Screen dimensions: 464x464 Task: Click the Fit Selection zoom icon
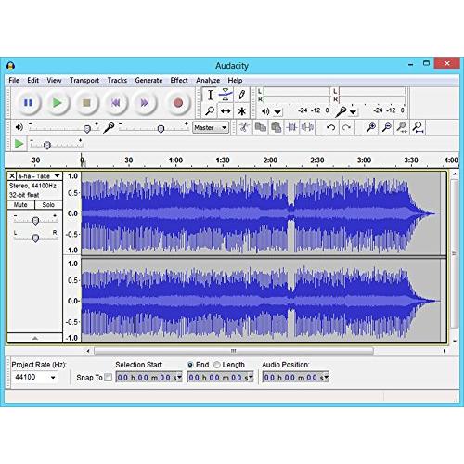pos(402,127)
